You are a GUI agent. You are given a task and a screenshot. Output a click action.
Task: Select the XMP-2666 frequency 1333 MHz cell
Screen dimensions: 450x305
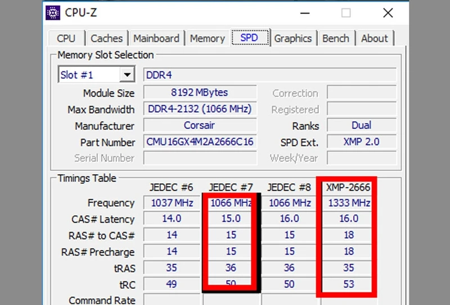pyautogui.click(x=349, y=203)
